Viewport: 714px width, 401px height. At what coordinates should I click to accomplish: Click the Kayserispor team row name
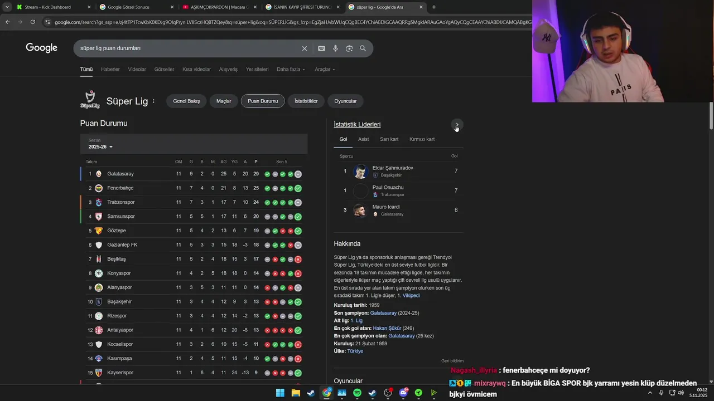120,373
